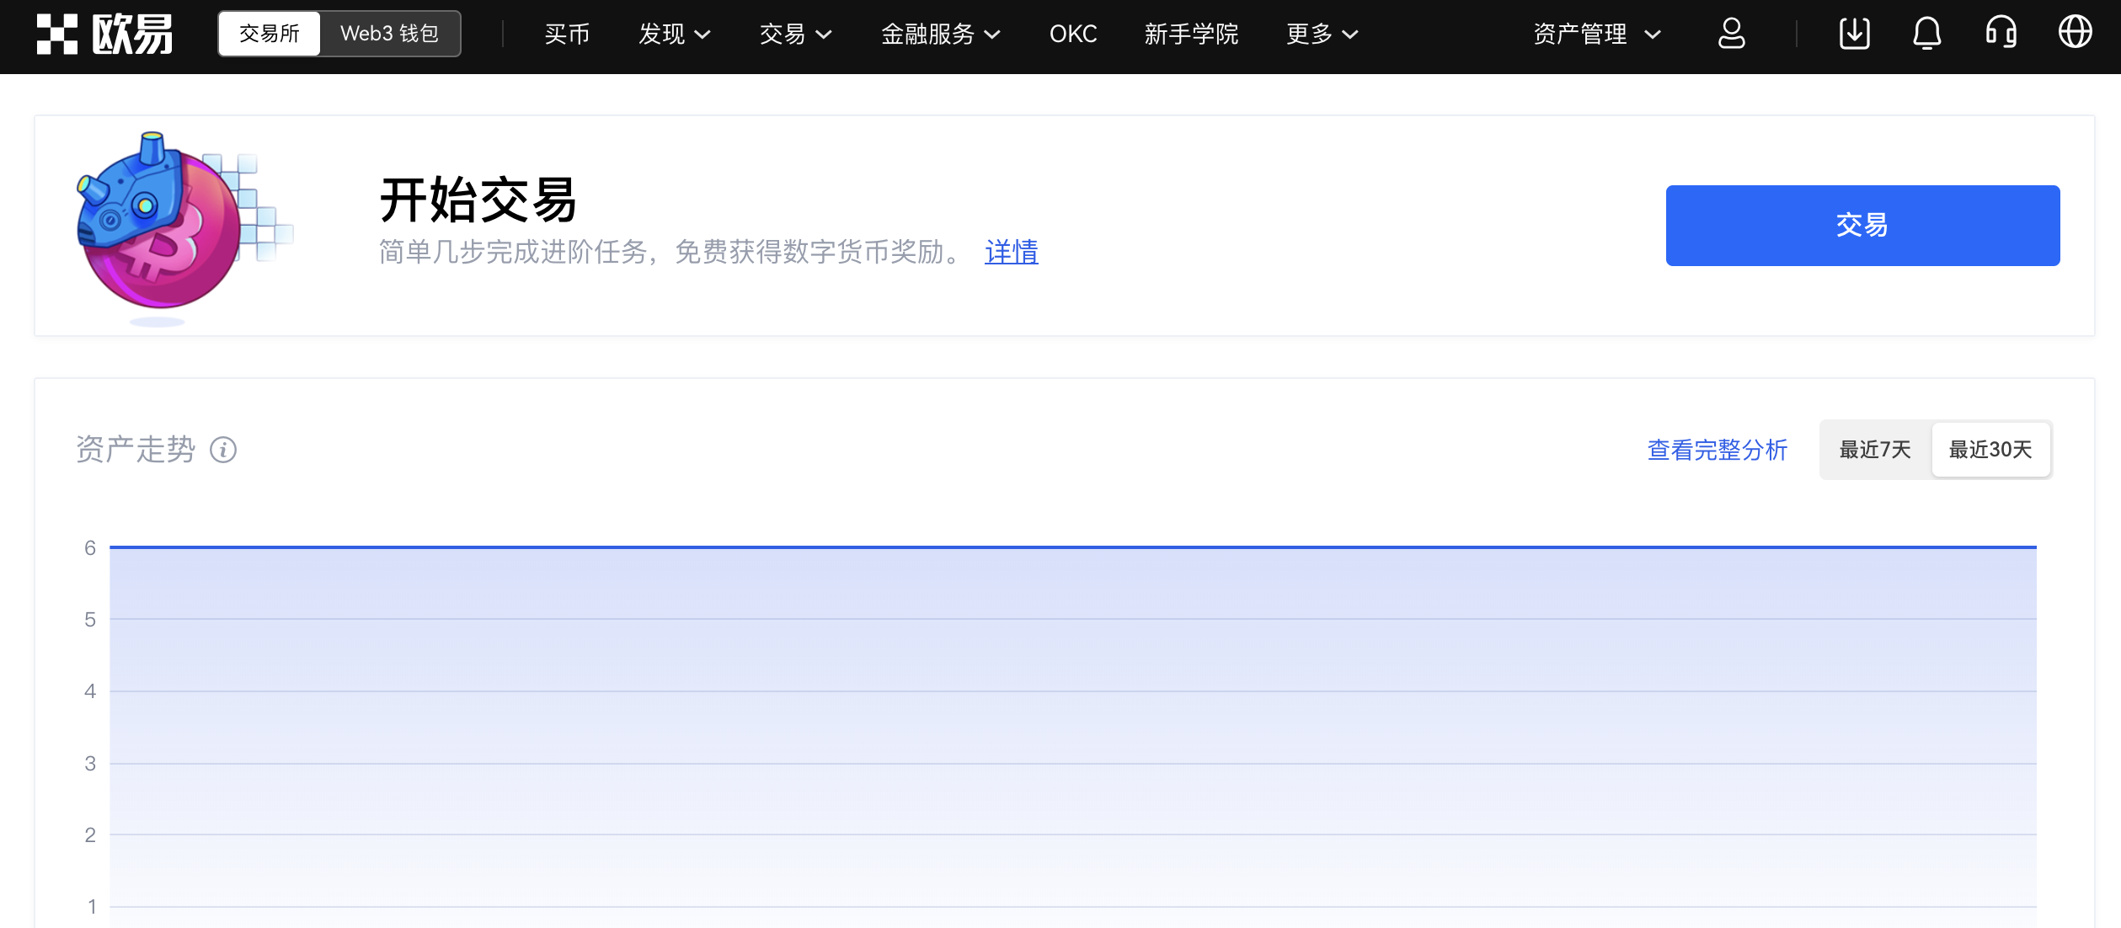Open the download app icon
Viewport: 2121px width, 928px height.
[x=1855, y=34]
